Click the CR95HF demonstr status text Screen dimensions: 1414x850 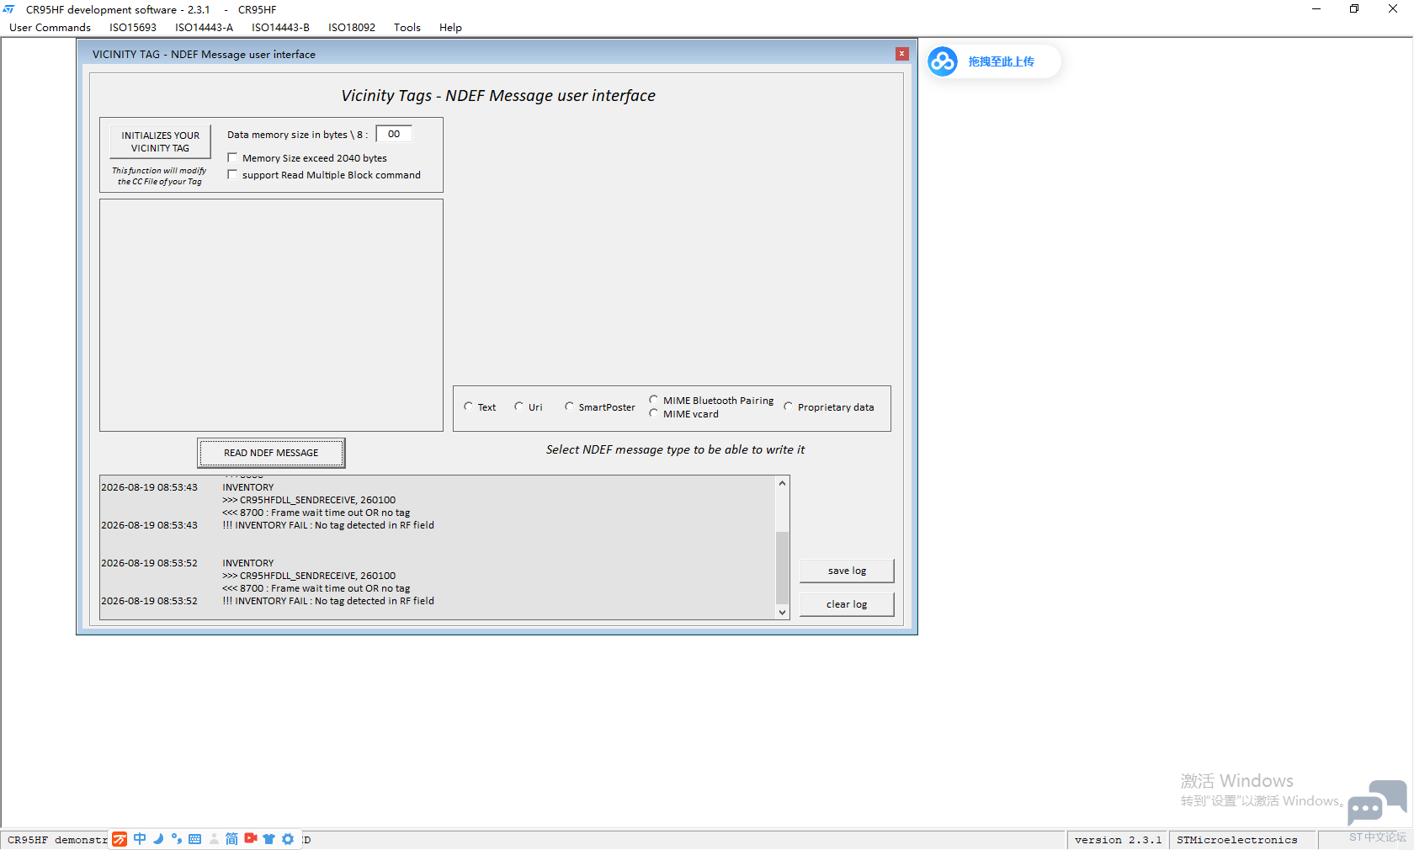coord(57,840)
